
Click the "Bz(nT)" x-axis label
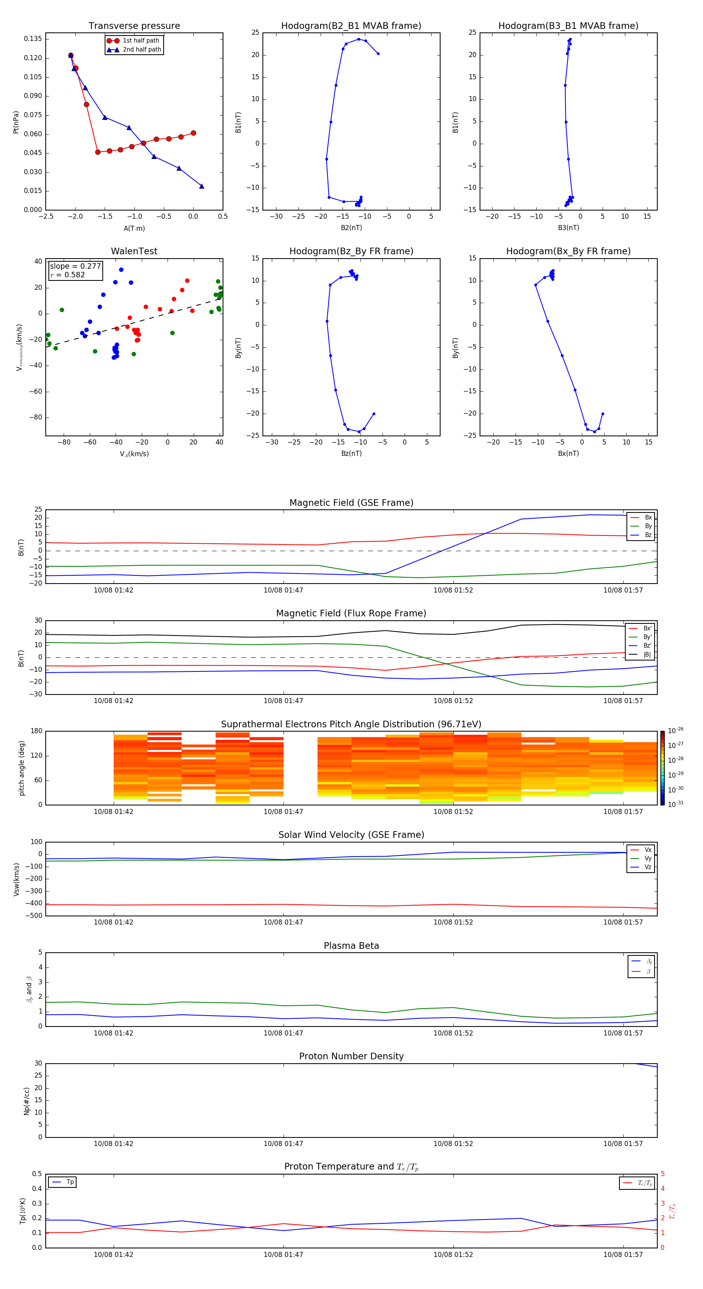[x=351, y=453]
